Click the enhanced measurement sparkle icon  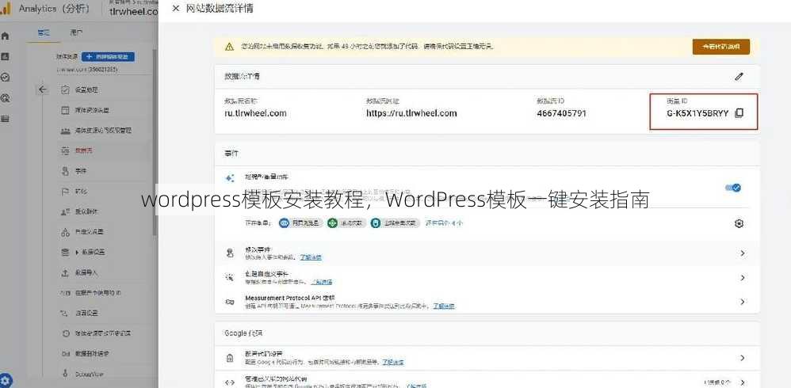[230, 178]
